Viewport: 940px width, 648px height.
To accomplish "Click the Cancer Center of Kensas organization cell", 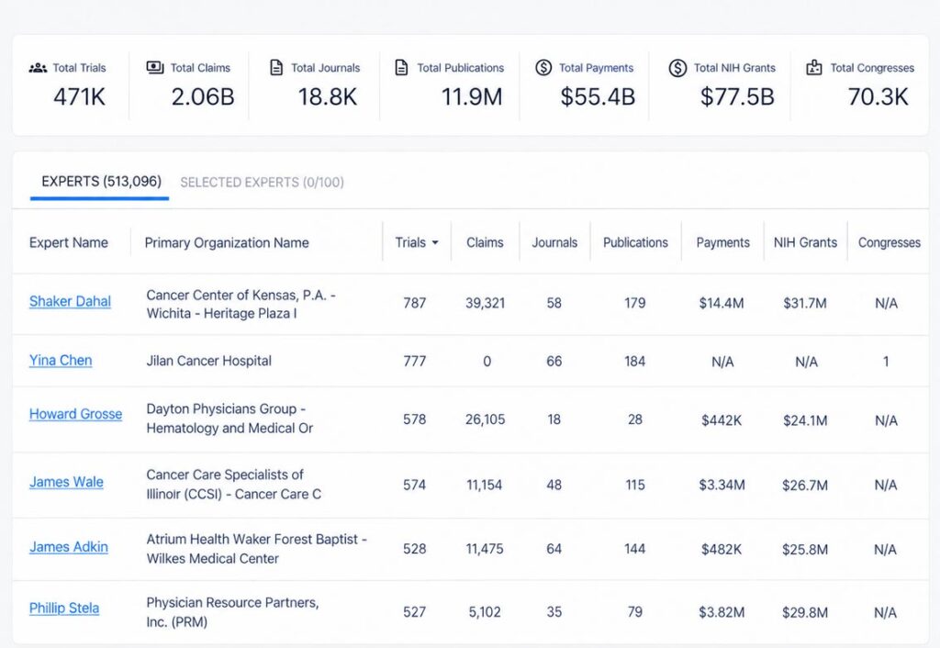I will [241, 304].
